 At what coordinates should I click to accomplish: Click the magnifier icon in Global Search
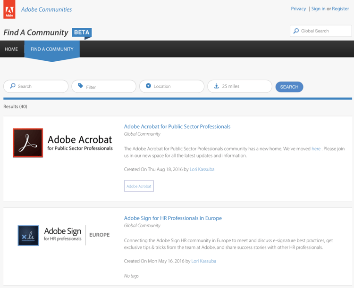[x=296, y=31]
